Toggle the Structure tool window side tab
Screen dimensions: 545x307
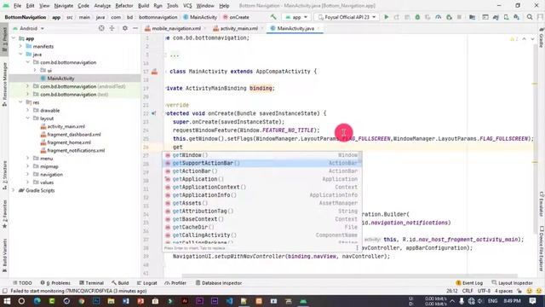(4, 175)
